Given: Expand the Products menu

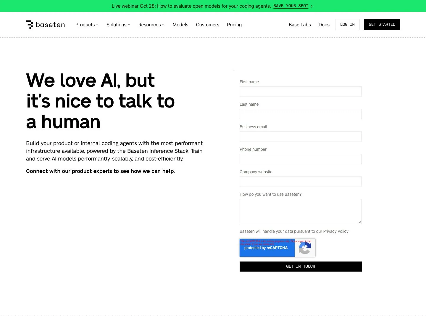Looking at the screenshot, I should 87,25.
